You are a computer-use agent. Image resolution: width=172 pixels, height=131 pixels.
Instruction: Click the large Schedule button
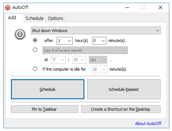point(47,89)
